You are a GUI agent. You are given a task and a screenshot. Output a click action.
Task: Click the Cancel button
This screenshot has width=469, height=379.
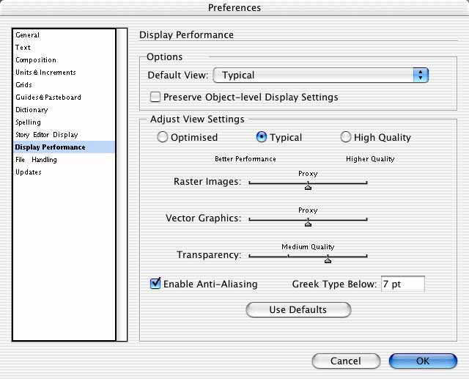pyautogui.click(x=346, y=361)
